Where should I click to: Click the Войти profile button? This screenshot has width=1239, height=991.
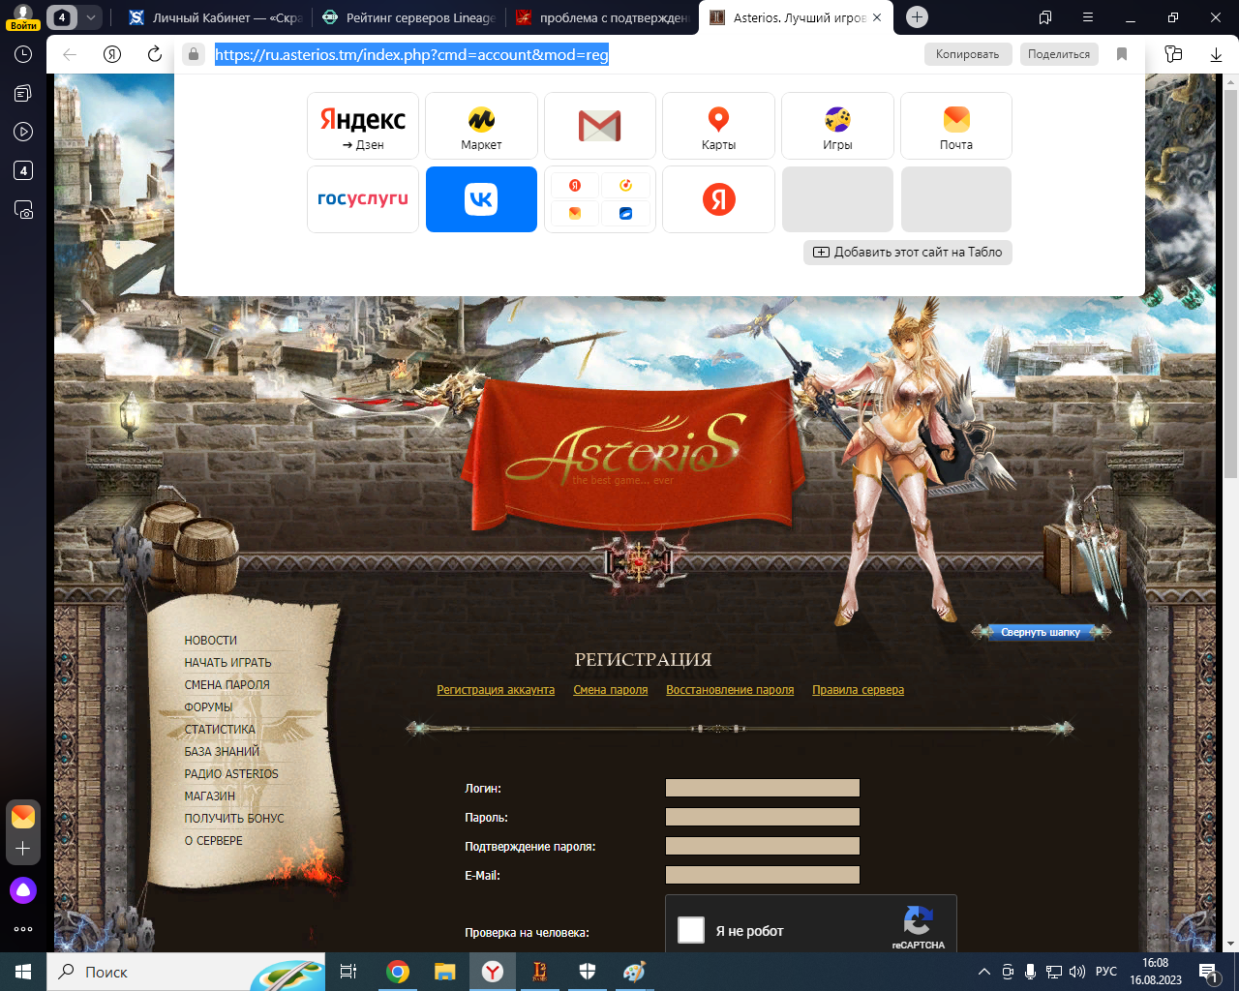tap(23, 17)
